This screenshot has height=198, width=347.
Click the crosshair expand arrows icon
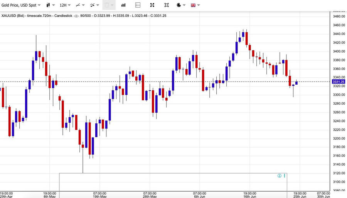pos(152,5)
